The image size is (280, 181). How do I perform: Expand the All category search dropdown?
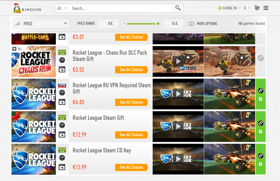[62, 8]
